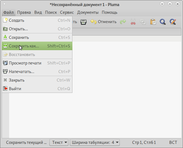Image resolution: width=183 pixels, height=148 pixels.
Task: Choose Сохранить как… from the menu
Action: coord(24,46)
